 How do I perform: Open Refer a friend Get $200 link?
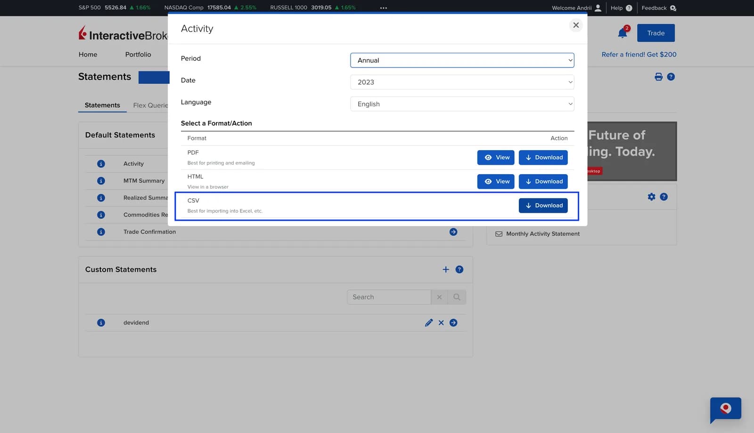click(639, 55)
